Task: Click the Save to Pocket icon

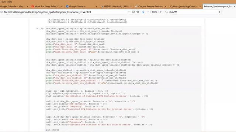Action: 133,12
